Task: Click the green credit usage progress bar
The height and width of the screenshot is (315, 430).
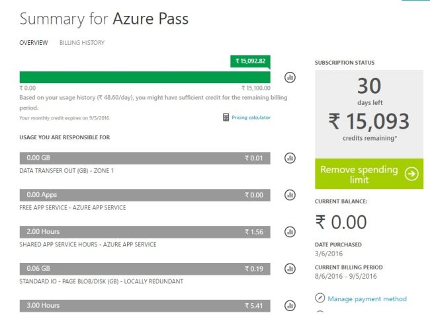Action: point(132,77)
